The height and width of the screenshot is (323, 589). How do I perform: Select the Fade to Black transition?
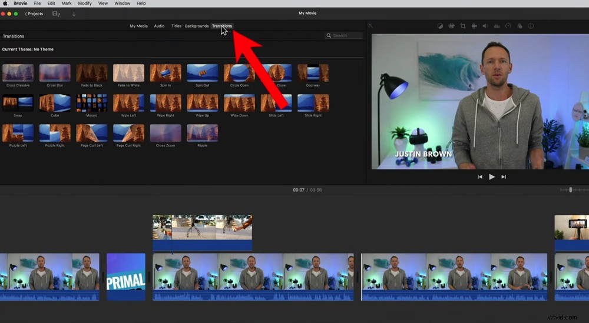point(92,73)
